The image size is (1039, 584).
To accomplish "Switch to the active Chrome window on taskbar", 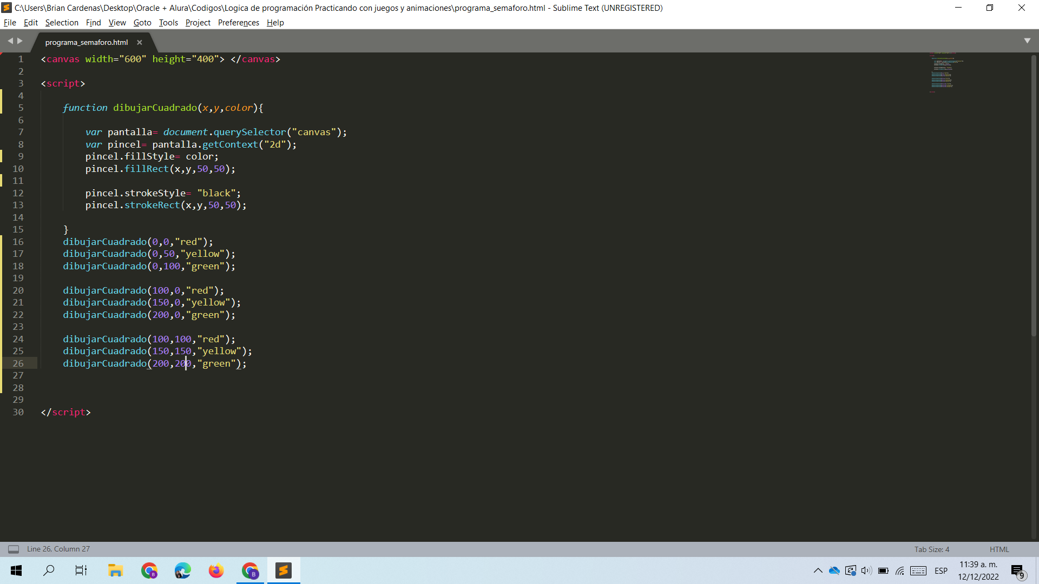I will coord(250,570).
